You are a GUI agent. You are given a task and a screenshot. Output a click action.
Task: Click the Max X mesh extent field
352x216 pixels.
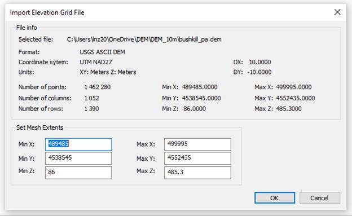click(x=197, y=144)
